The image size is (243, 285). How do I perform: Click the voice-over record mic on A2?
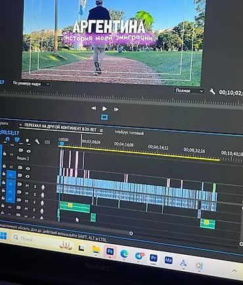43,195
